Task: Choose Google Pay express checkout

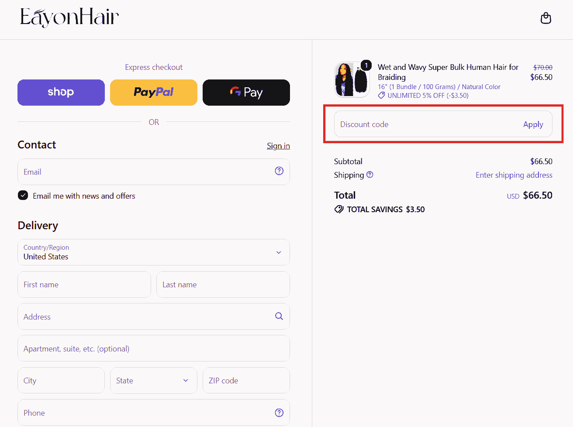Action: point(246,93)
